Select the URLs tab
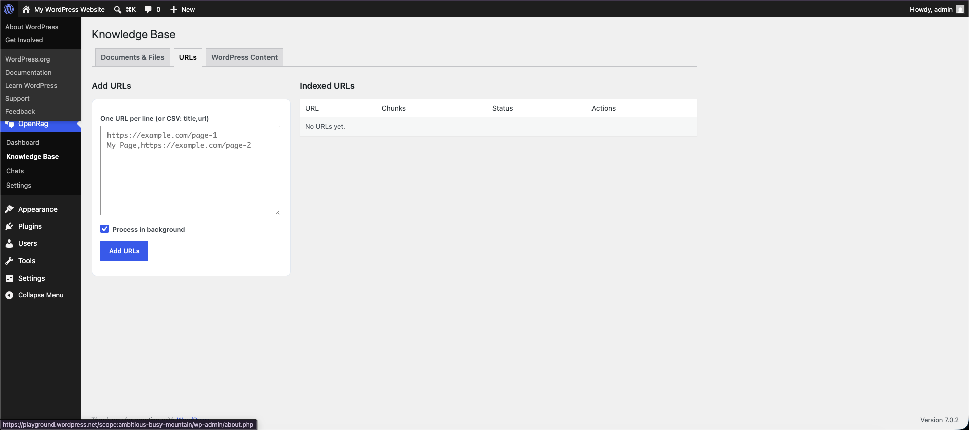 tap(188, 57)
